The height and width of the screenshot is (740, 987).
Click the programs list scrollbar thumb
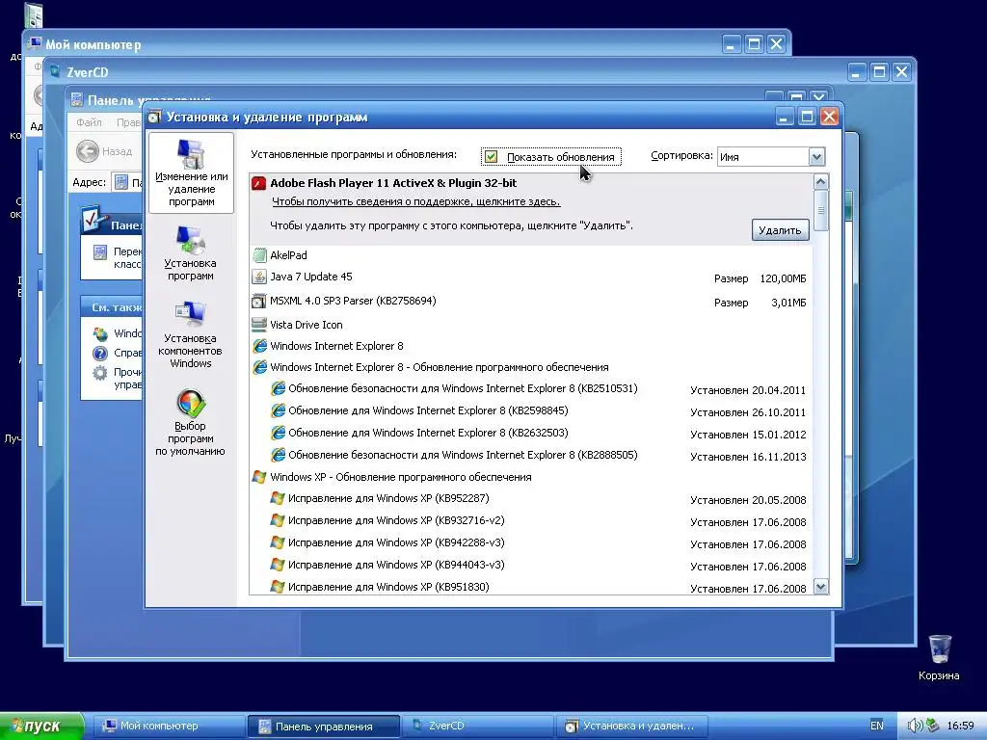click(x=821, y=211)
